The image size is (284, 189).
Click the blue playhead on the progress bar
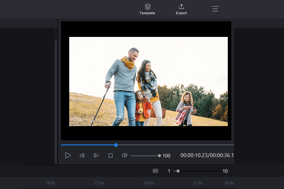(116, 145)
